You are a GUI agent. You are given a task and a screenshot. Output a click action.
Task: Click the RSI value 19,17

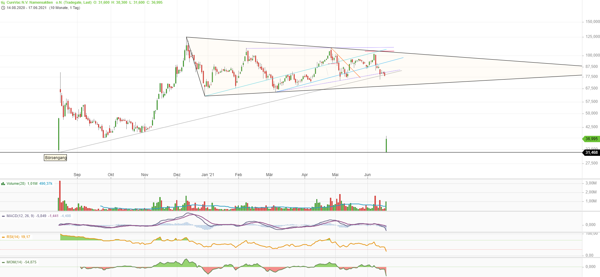pyautogui.click(x=26, y=237)
